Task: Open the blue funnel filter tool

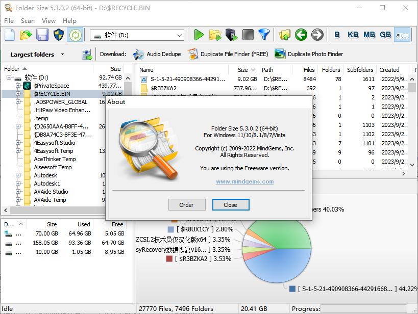Action: click(263, 35)
